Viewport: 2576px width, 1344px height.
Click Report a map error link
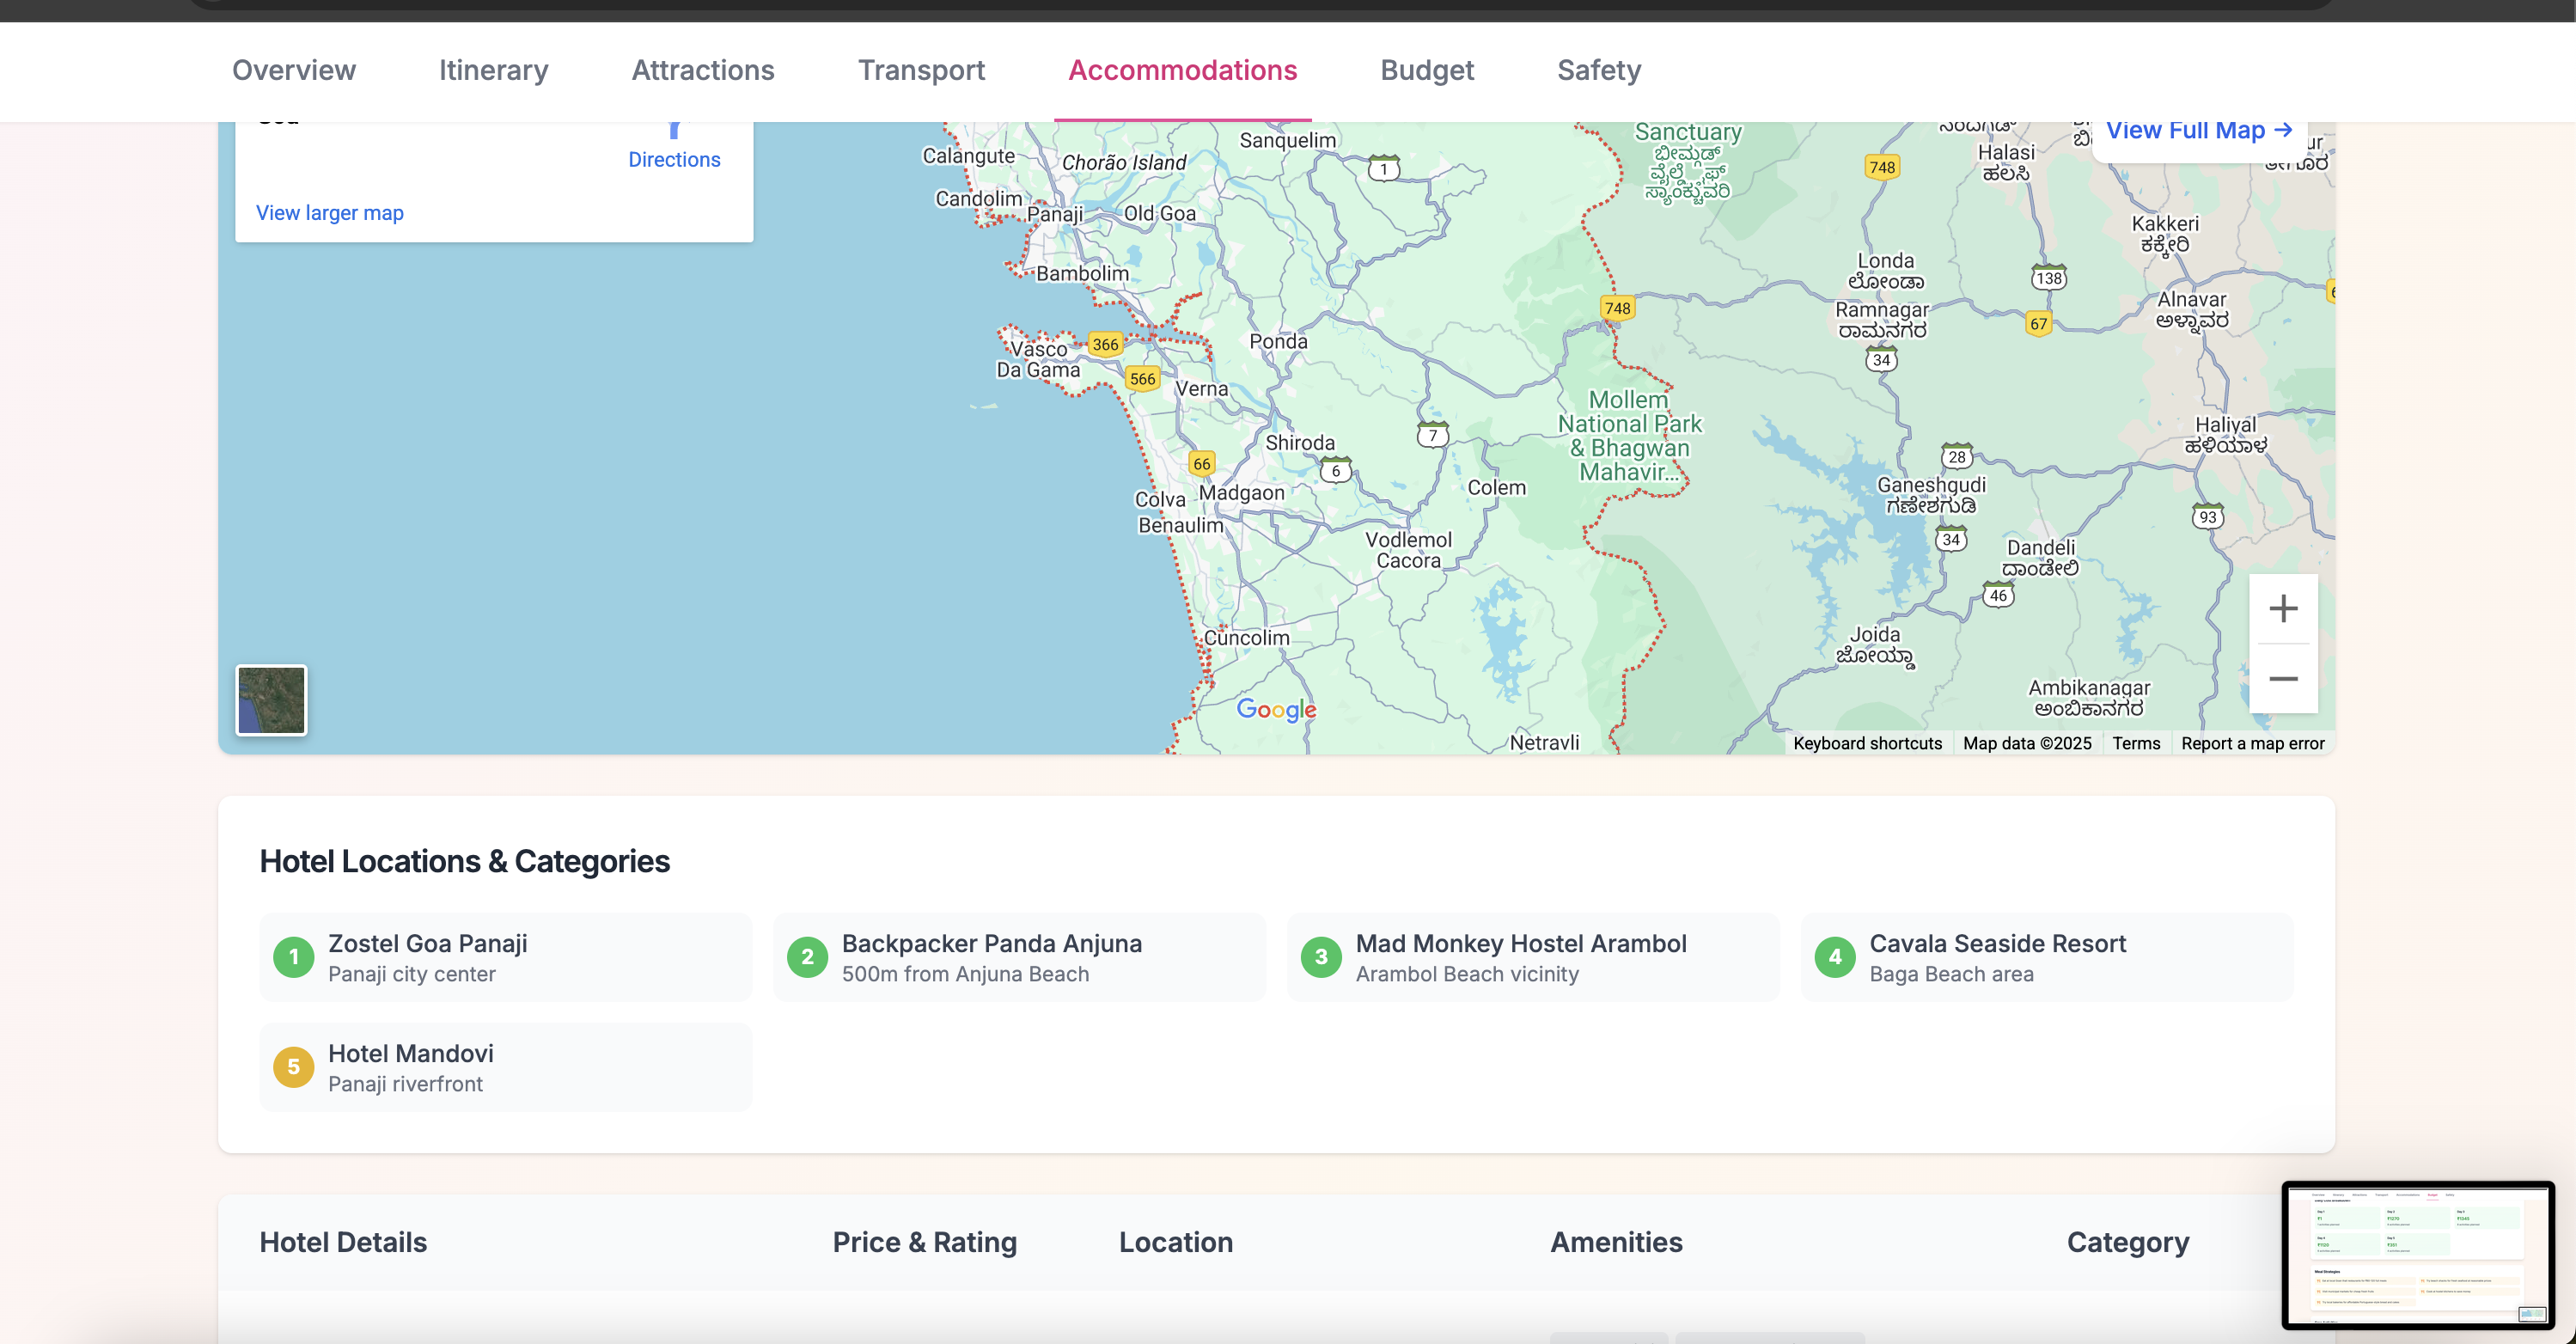click(x=2252, y=743)
